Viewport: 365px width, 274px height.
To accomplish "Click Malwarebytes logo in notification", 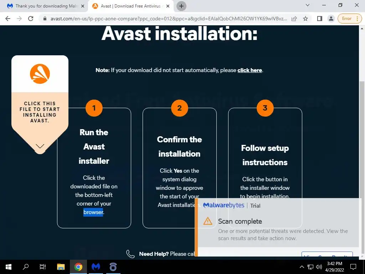I will (x=223, y=205).
